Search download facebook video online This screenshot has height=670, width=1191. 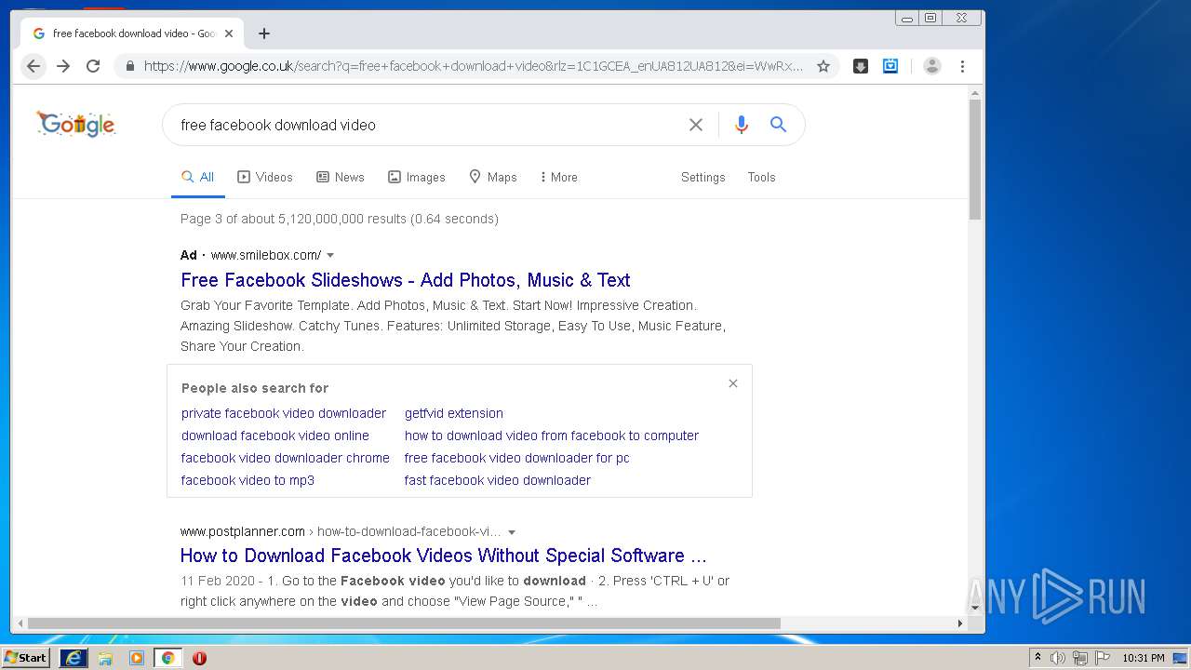pyautogui.click(x=275, y=435)
